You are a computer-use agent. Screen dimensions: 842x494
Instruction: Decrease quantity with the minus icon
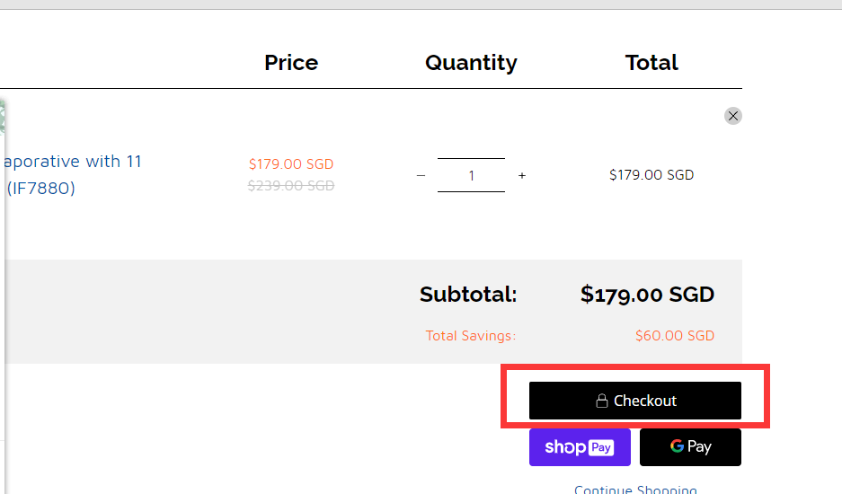click(421, 175)
